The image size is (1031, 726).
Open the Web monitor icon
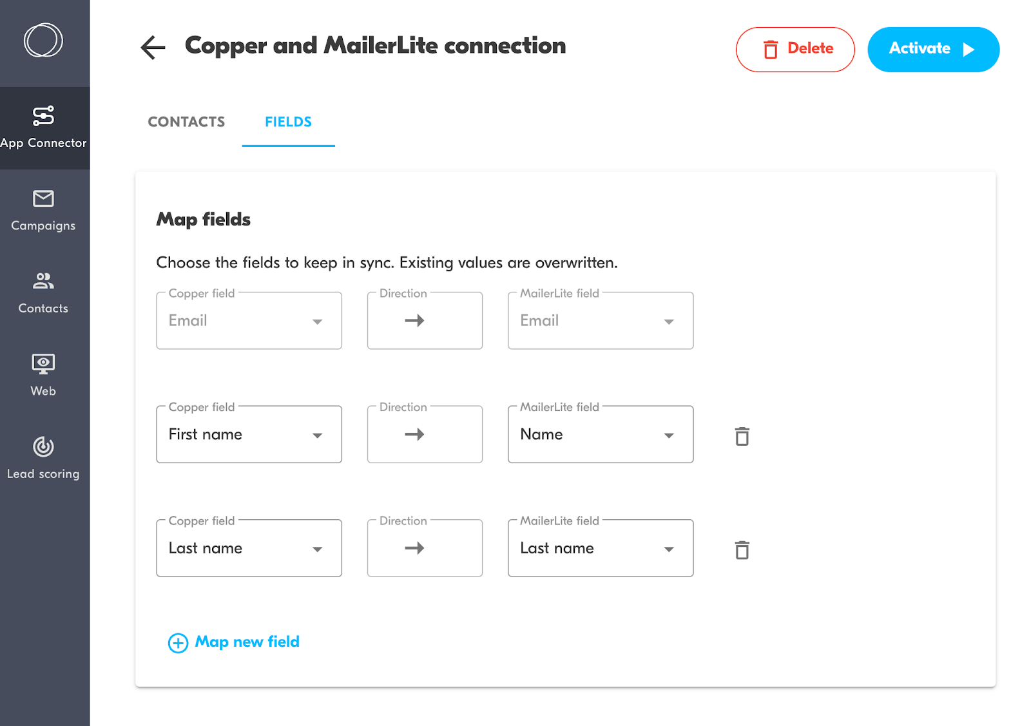43,364
